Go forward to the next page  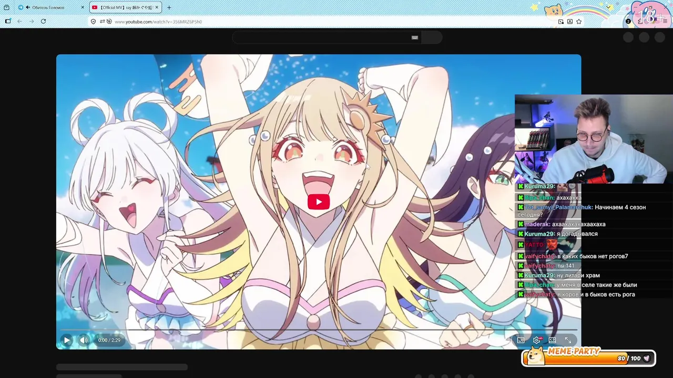[x=32, y=22]
